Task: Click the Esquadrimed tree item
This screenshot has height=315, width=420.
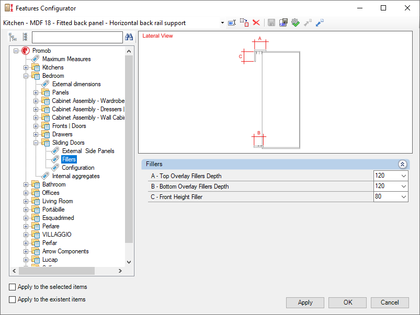Action: (58, 218)
